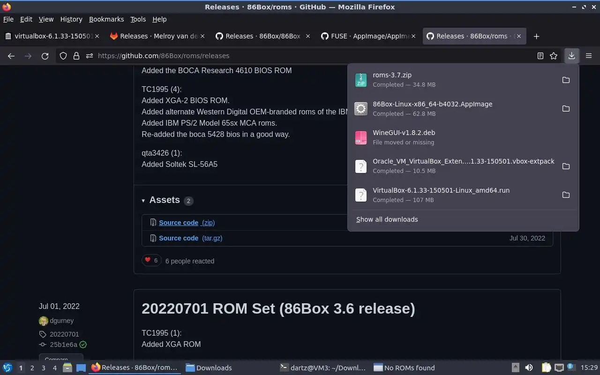600x375 pixels.
Task: Click show desktop icon in taskbar
Action: click(81, 368)
